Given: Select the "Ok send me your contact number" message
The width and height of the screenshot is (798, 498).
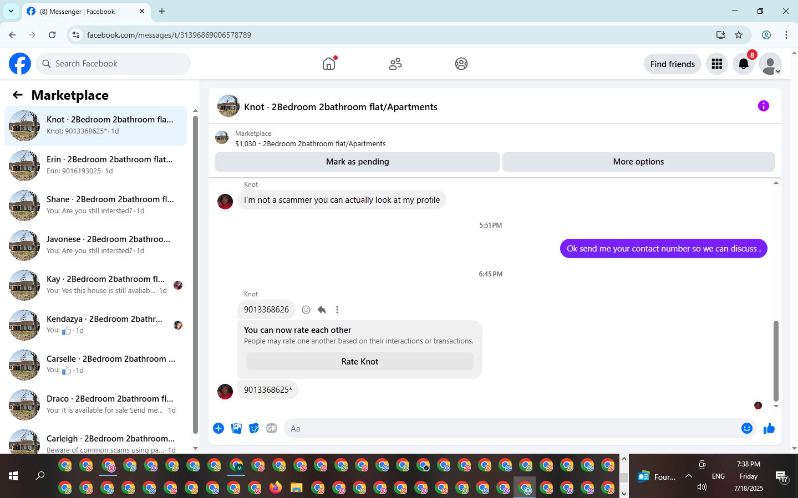Looking at the screenshot, I should point(664,249).
